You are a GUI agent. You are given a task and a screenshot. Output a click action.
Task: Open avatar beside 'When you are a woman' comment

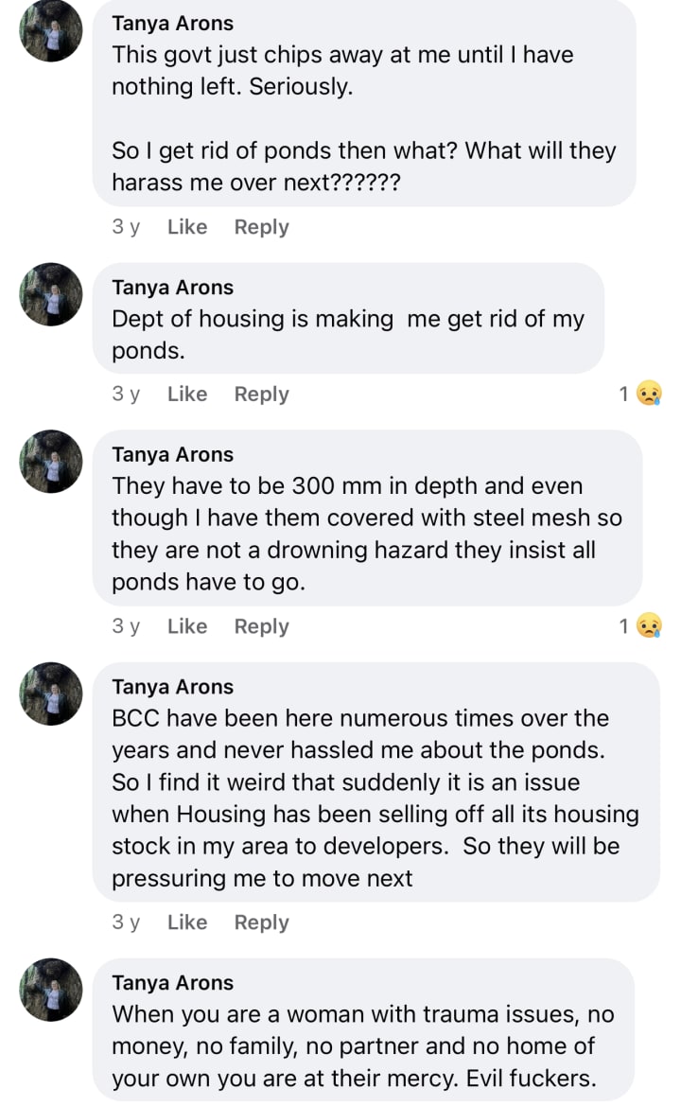point(51,989)
